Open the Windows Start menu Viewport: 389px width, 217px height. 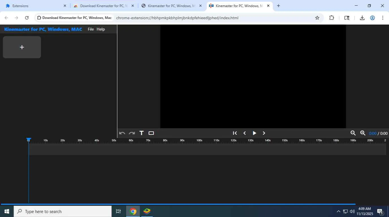7,211
